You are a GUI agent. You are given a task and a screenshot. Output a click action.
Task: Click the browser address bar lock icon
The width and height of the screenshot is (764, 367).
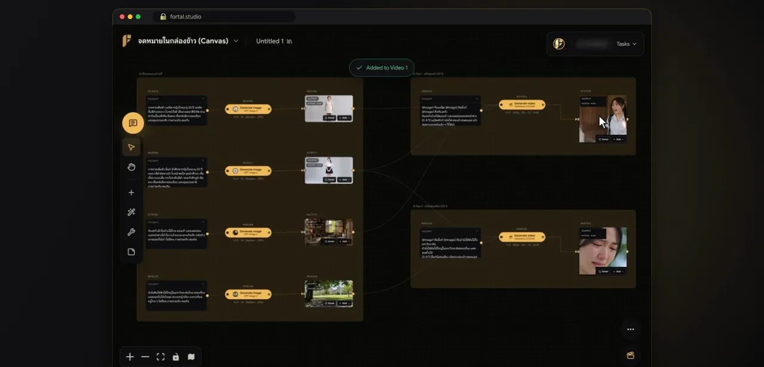click(163, 17)
